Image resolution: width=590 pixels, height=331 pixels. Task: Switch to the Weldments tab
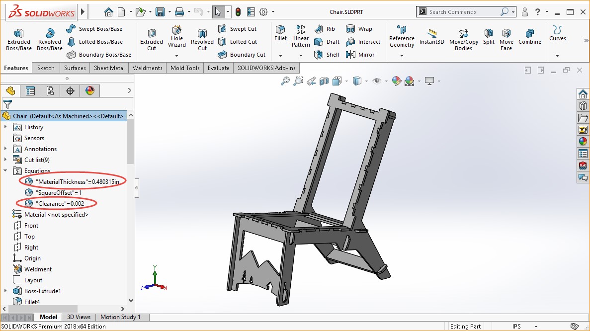tap(148, 68)
